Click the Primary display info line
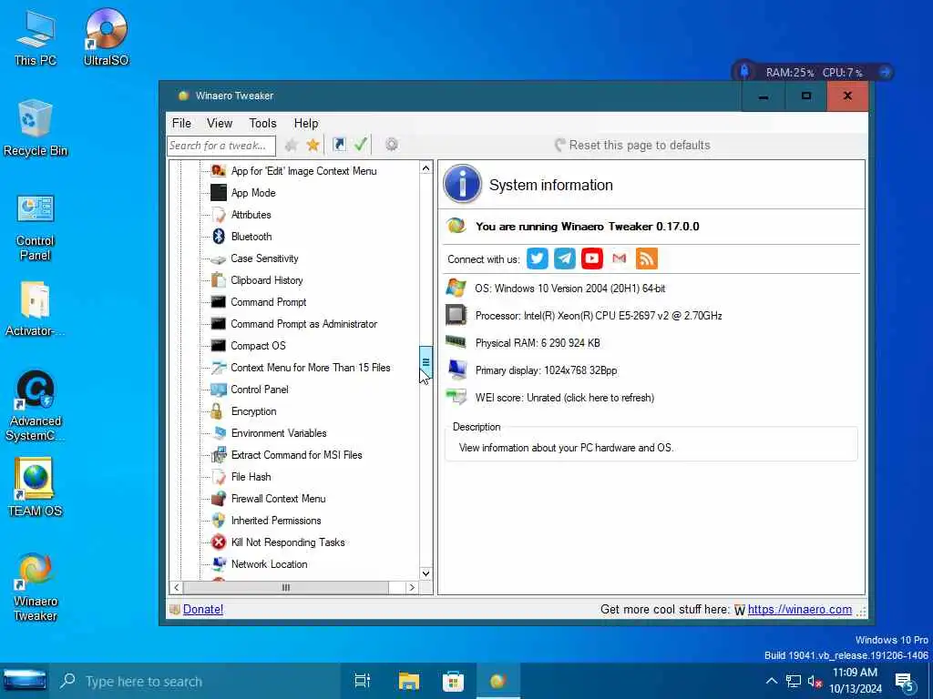The image size is (933, 699). pos(546,370)
